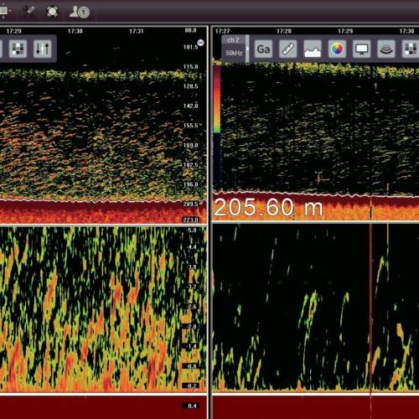Viewport: 419px width, 419px height.
Task: Click the 17:28 time marker on right echogram
Action: click(x=284, y=31)
